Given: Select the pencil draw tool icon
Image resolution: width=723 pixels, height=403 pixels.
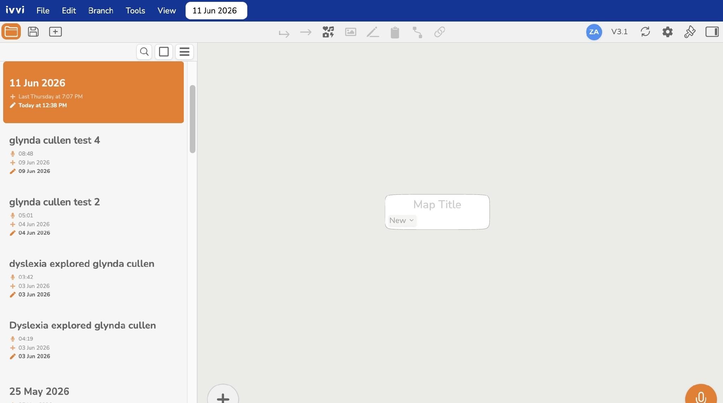Looking at the screenshot, I should pos(373,32).
